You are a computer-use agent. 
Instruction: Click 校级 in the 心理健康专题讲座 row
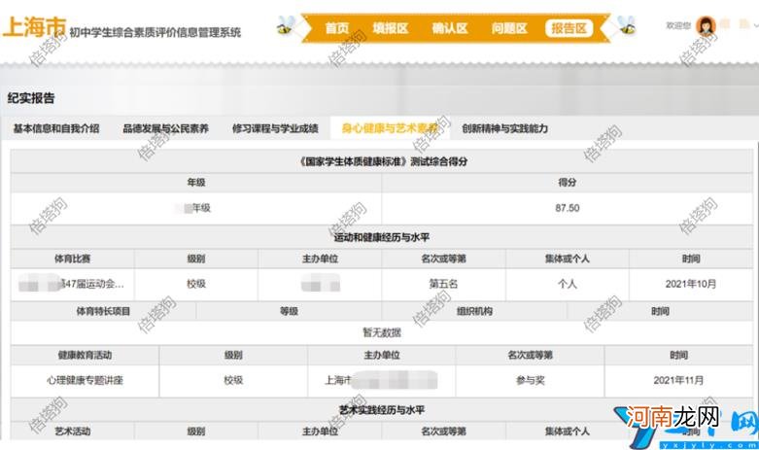pyautogui.click(x=233, y=380)
